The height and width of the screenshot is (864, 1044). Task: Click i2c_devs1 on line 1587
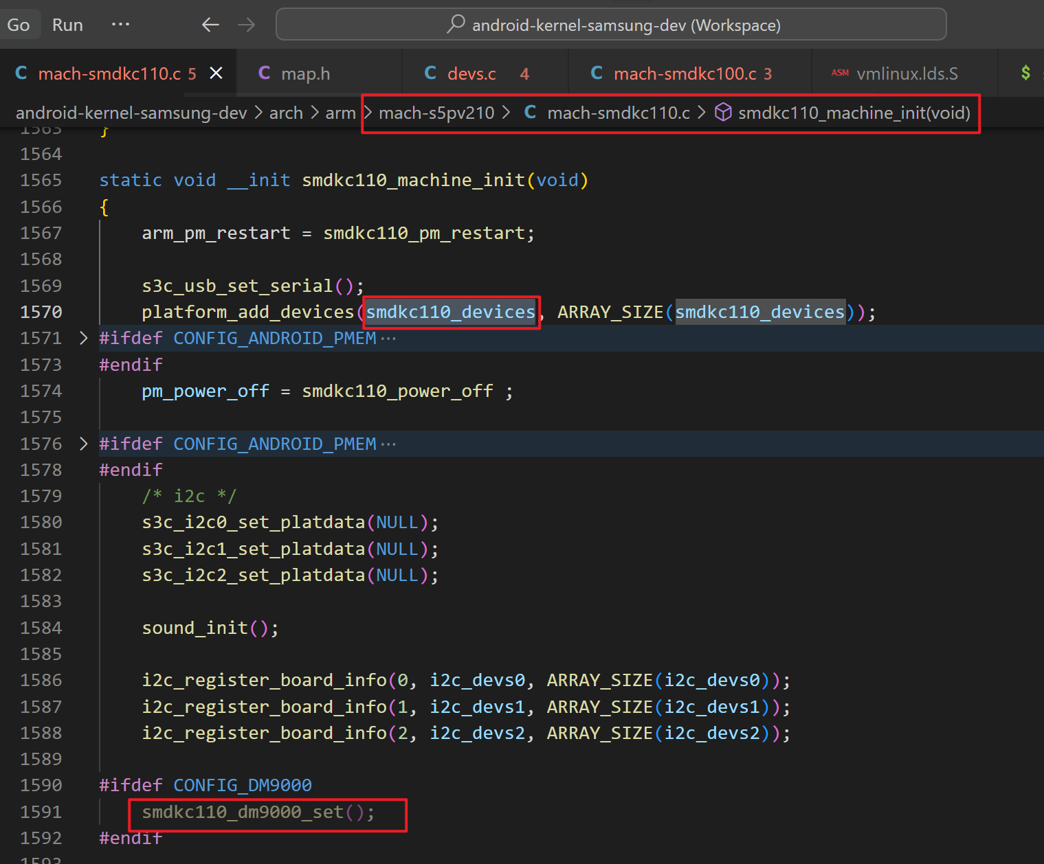[477, 707]
